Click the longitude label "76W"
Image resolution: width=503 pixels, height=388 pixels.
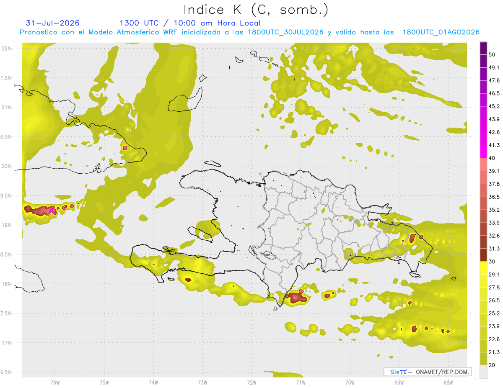pyautogui.click(x=55, y=383)
